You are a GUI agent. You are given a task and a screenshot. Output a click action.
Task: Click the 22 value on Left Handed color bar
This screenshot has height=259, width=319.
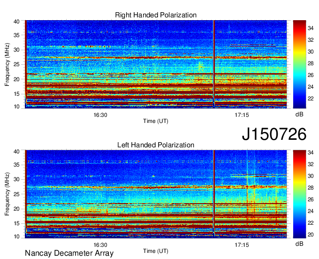[x=311, y=223]
